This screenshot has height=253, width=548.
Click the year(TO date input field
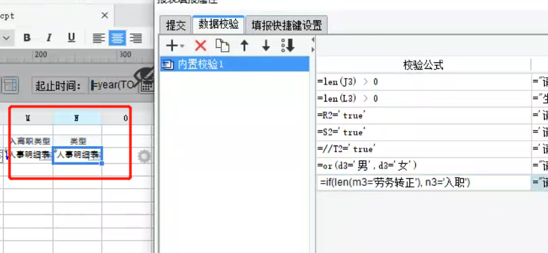[x=114, y=85]
